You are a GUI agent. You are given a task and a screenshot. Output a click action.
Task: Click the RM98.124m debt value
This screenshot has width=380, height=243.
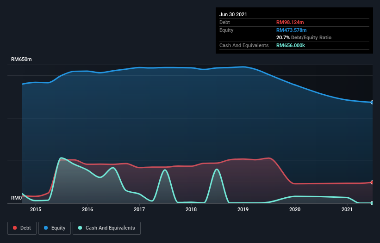[x=290, y=22]
